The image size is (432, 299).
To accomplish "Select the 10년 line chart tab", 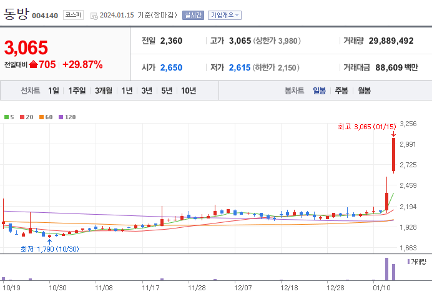I will (189, 91).
